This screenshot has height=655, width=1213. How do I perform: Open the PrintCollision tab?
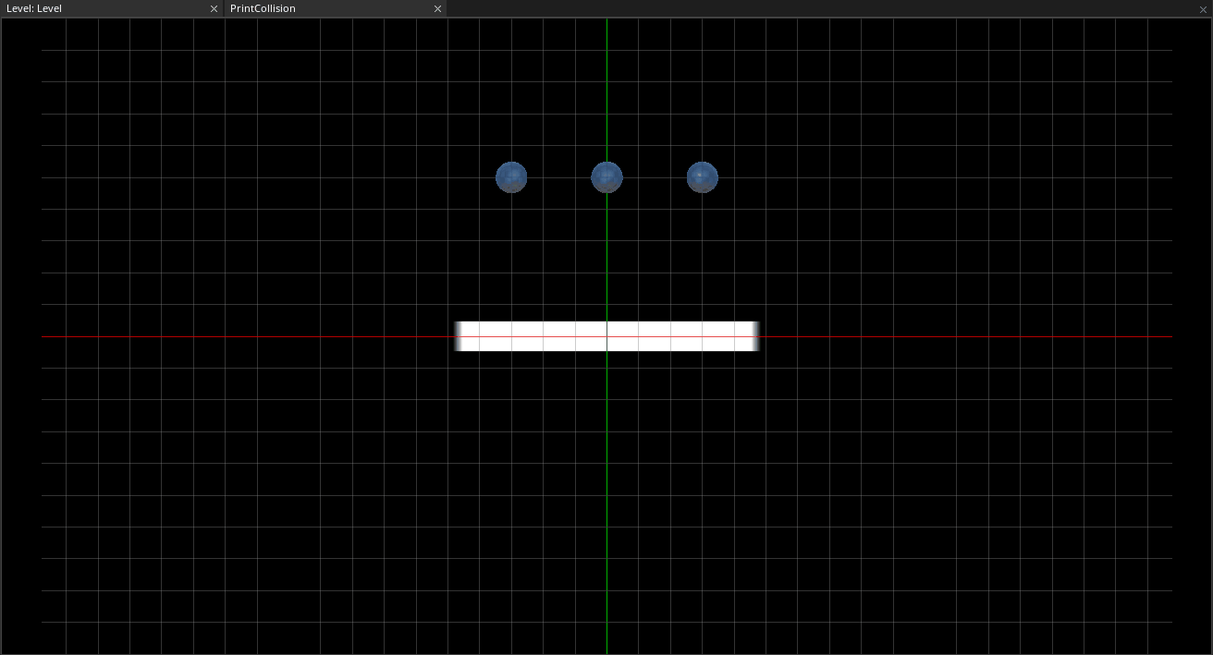click(x=335, y=8)
